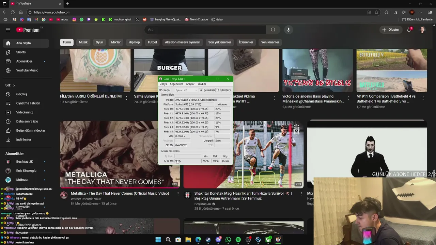Open the account avatar menu
The image size is (436, 245).
[x=422, y=30]
